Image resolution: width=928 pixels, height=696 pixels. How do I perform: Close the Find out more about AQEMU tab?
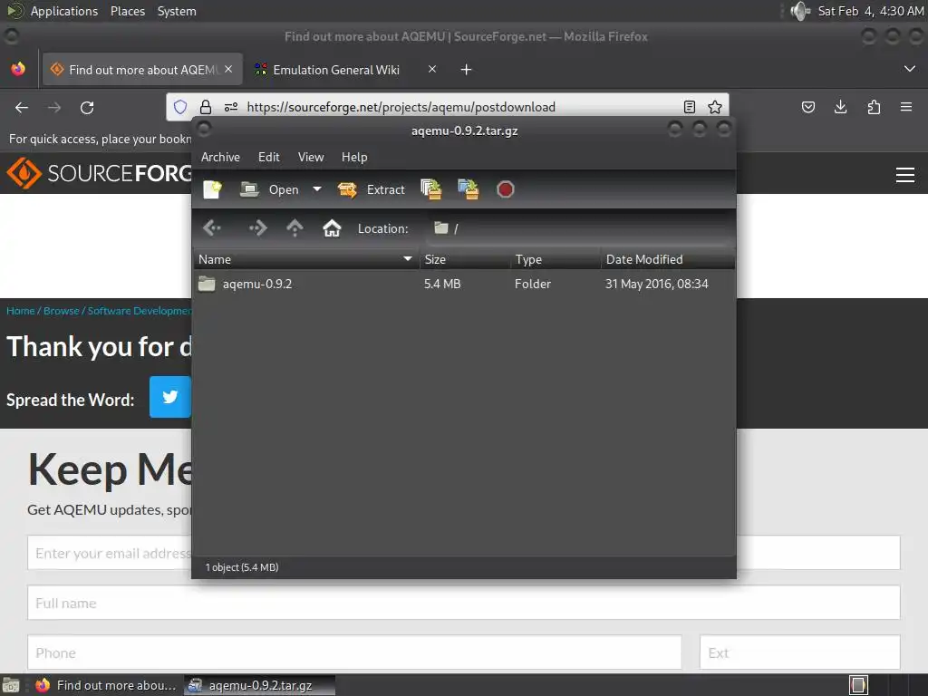228,69
